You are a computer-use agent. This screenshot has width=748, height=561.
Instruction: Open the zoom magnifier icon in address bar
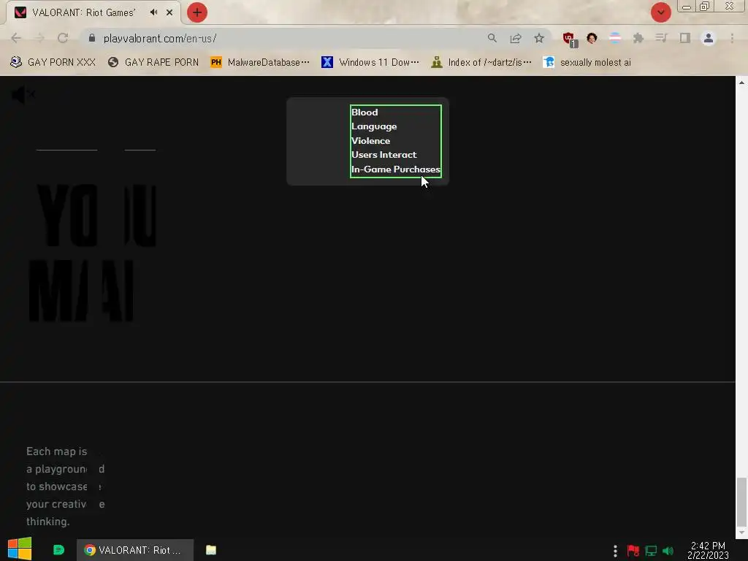coord(492,38)
